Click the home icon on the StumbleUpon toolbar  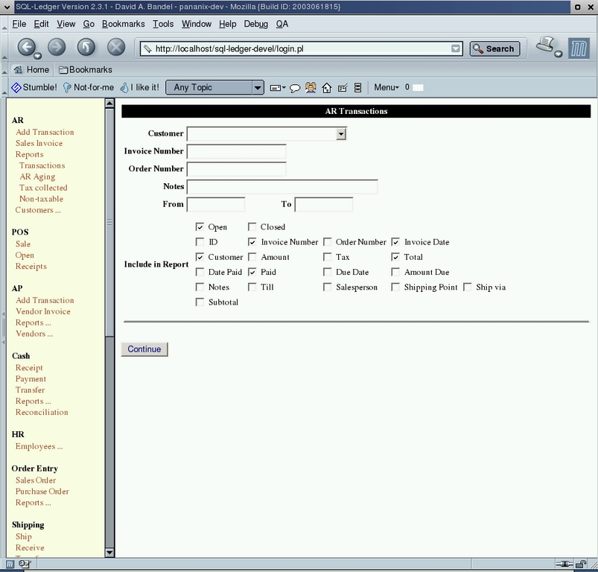pyautogui.click(x=328, y=87)
